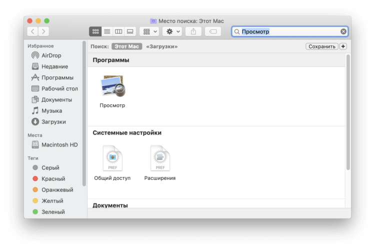The image size is (375, 250).
Task: Add search criteria with plus button
Action: click(343, 46)
